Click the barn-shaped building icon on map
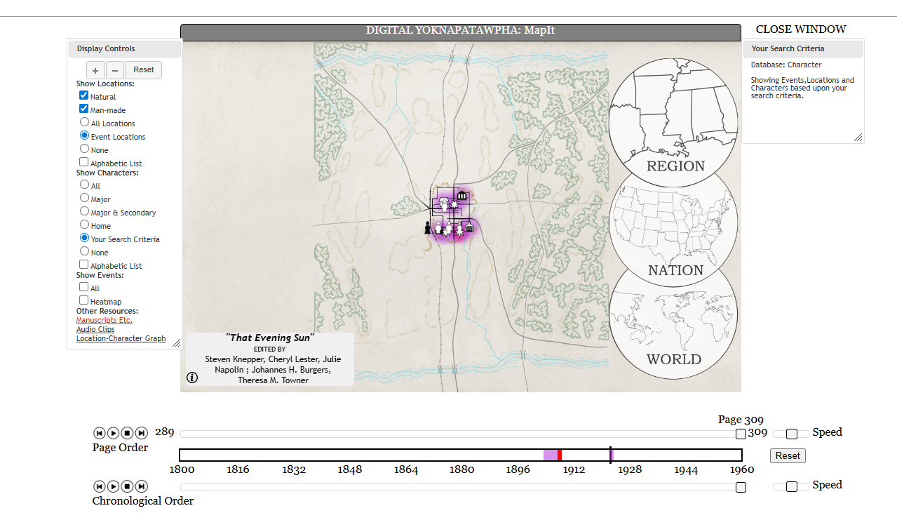The width and height of the screenshot is (897, 527). click(x=469, y=228)
